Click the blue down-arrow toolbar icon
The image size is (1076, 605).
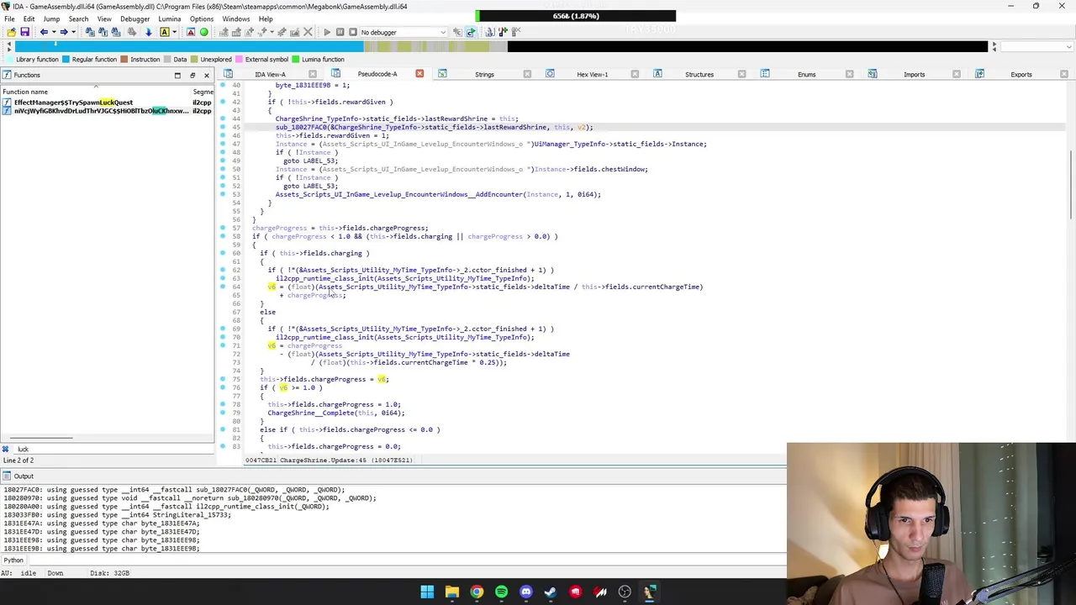[148, 32]
